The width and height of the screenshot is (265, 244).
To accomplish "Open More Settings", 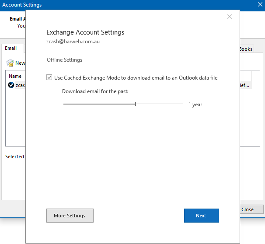I will click(70, 216).
